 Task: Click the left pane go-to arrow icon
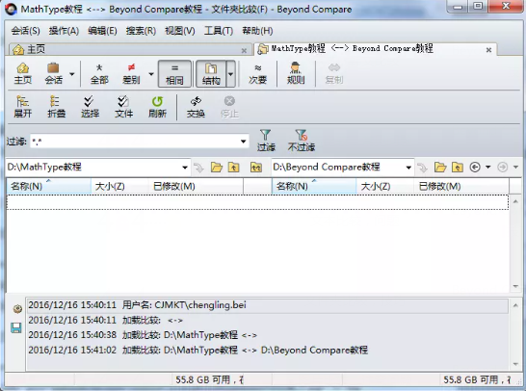[198, 167]
